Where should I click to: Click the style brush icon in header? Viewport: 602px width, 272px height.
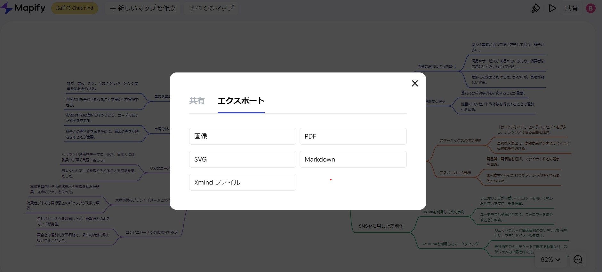point(535,8)
